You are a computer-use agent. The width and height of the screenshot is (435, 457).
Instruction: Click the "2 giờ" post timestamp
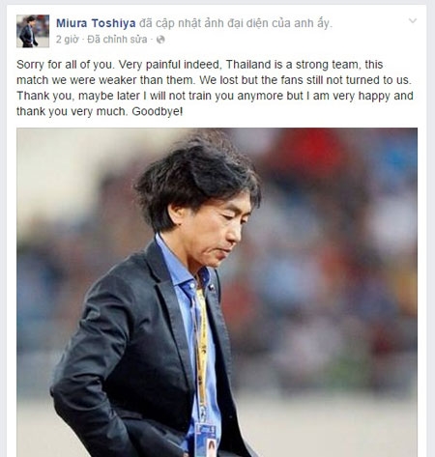click(67, 40)
